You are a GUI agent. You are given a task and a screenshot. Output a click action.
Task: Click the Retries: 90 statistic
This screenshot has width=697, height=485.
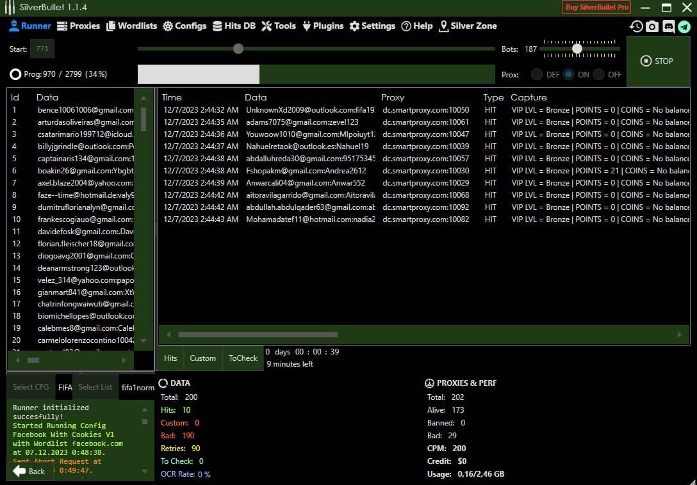tap(181, 448)
